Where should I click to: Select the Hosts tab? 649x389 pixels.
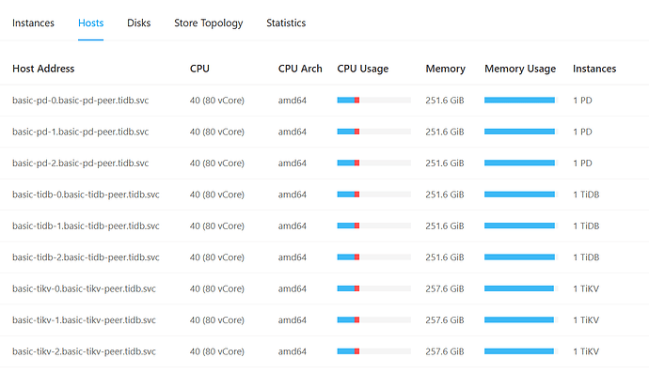coord(91,23)
